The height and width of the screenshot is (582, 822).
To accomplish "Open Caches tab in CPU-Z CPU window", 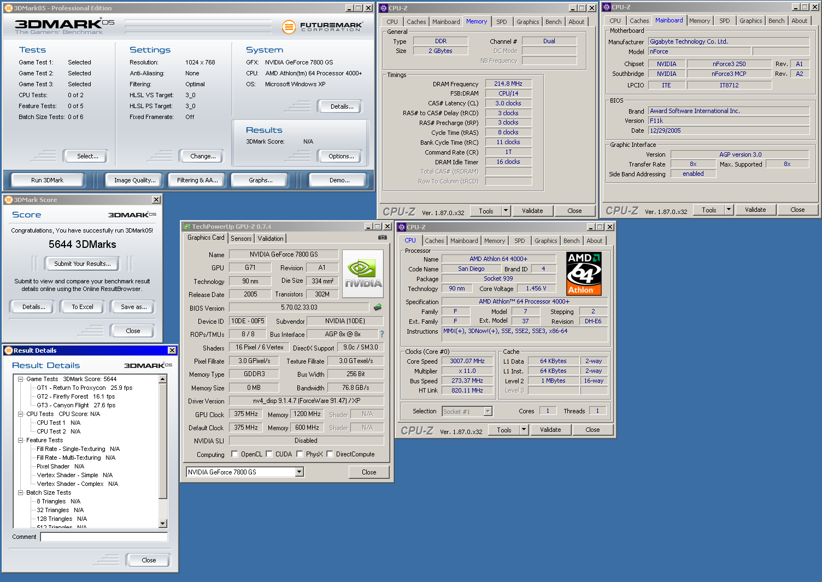I will coord(435,241).
